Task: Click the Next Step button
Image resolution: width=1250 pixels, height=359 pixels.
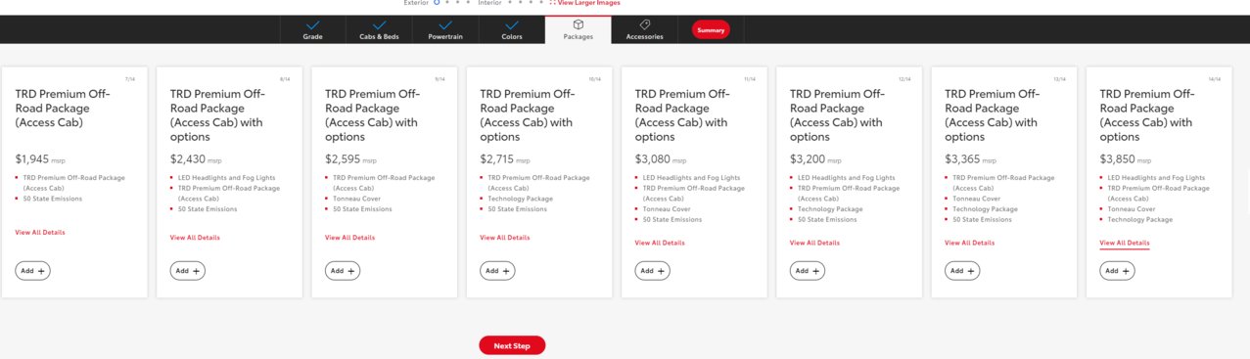Action: click(512, 345)
